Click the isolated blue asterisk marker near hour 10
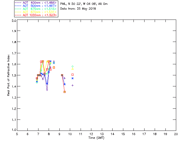The height and width of the screenshot is (145, 181). (x=72, y=78)
